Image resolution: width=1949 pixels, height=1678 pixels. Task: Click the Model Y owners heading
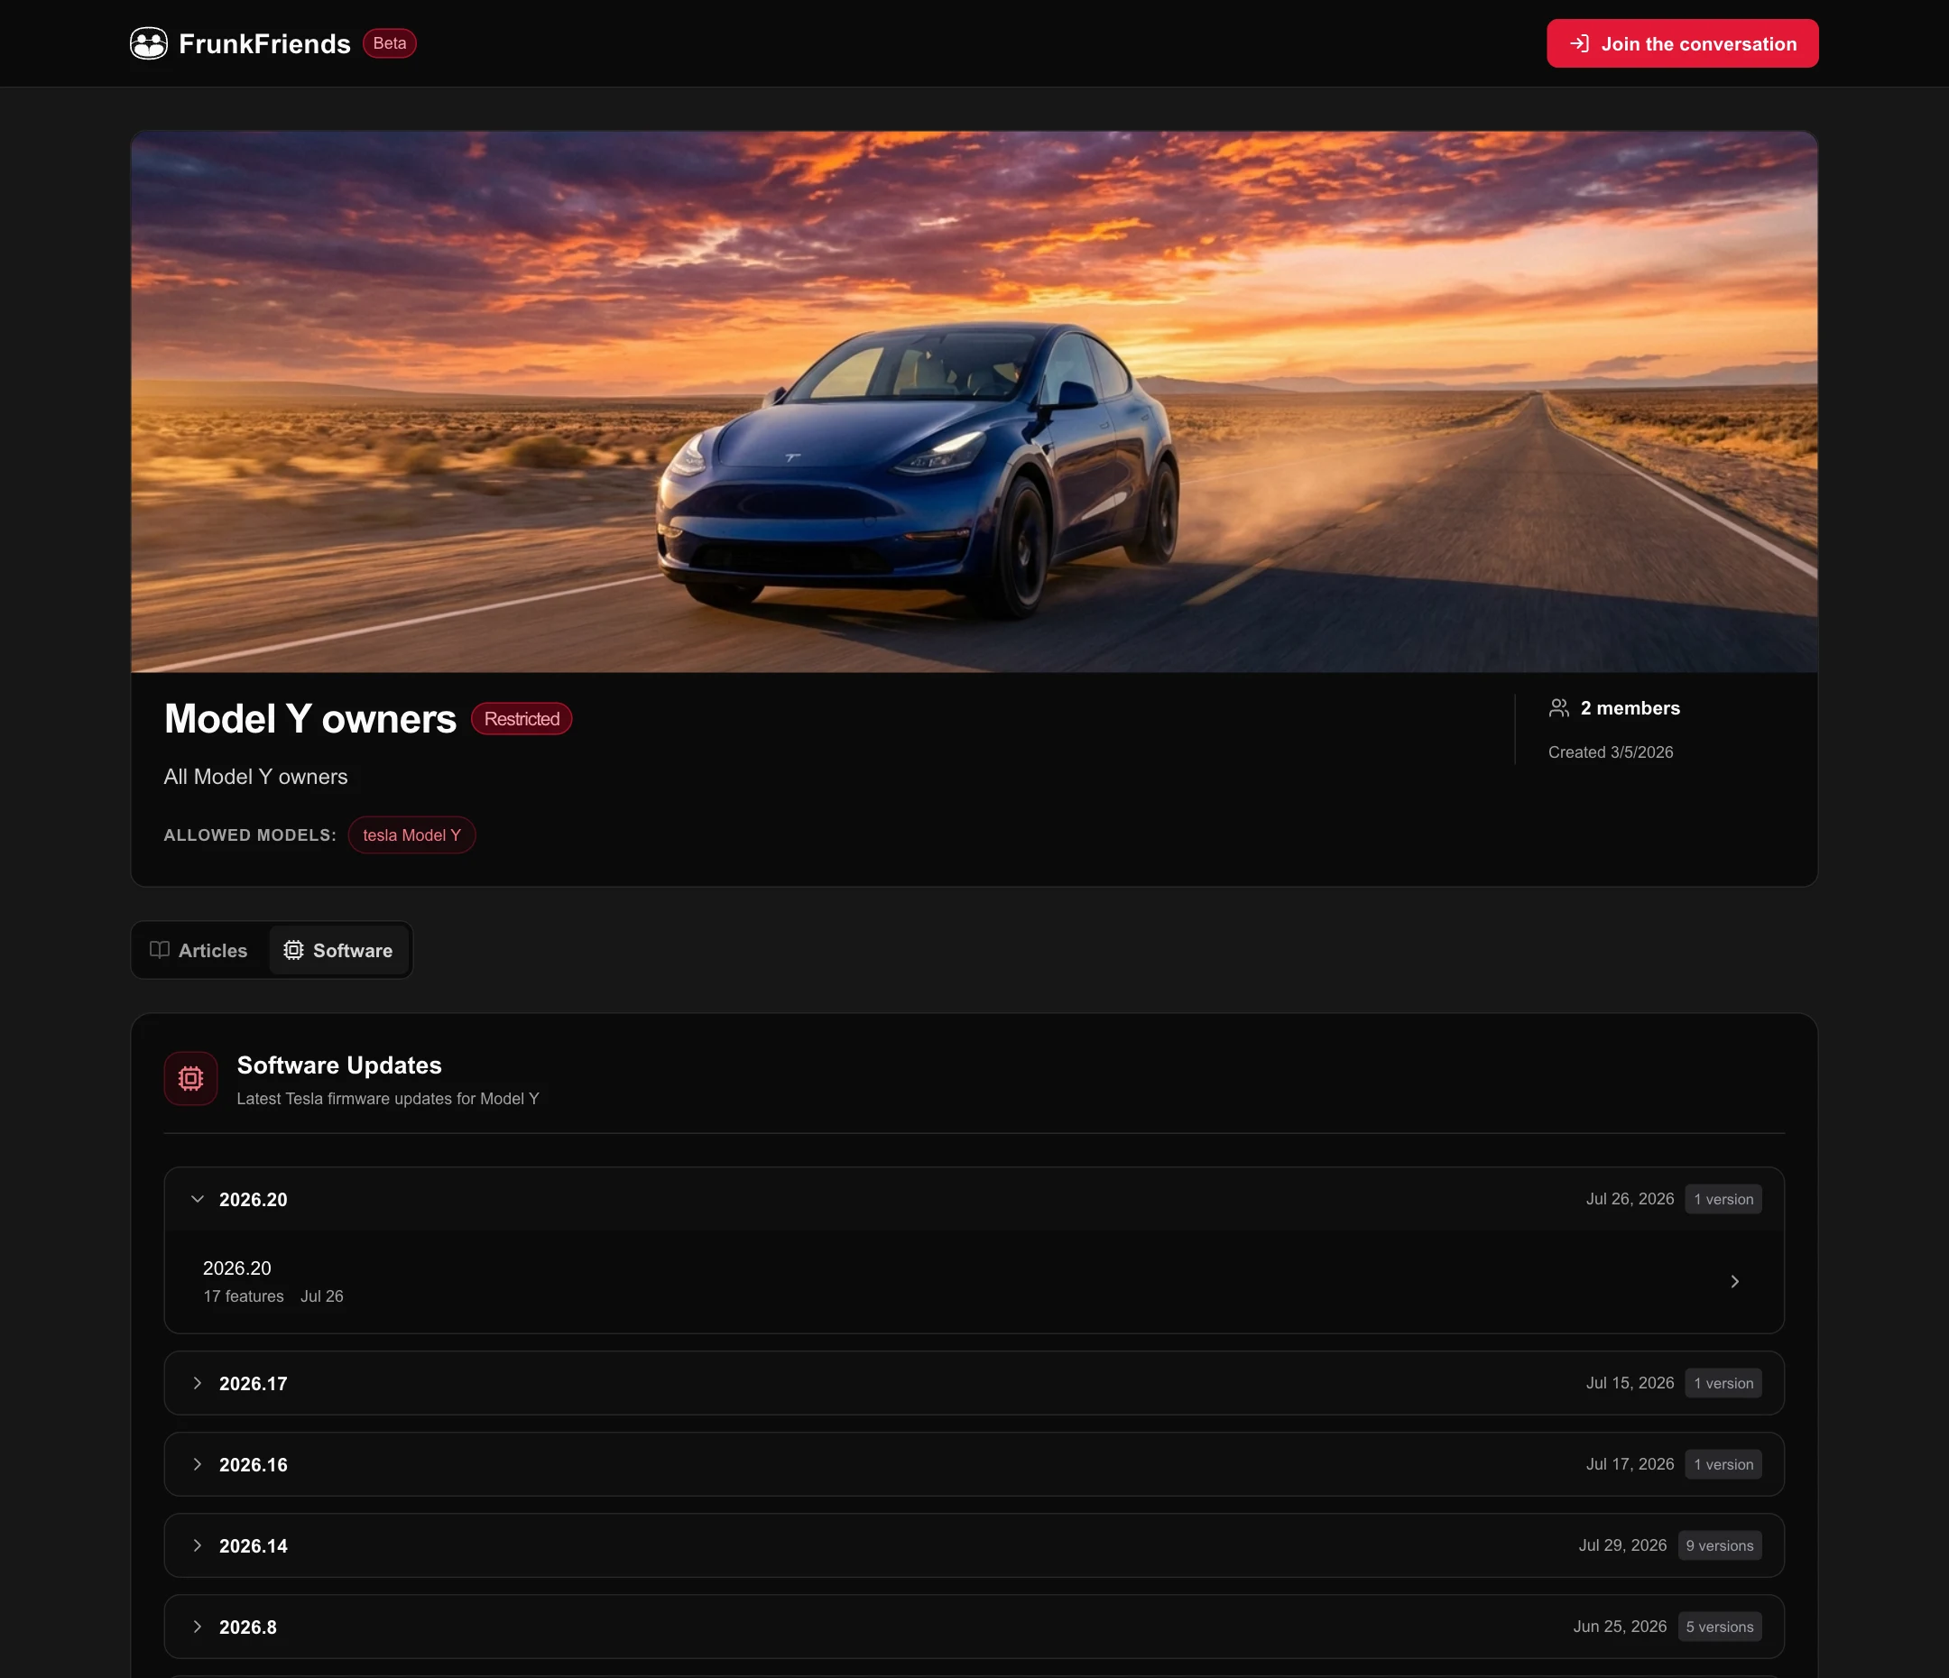pos(309,719)
